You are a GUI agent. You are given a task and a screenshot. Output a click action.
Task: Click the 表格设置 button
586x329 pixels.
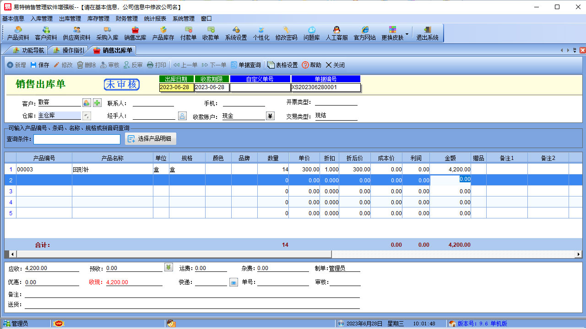tap(282, 65)
